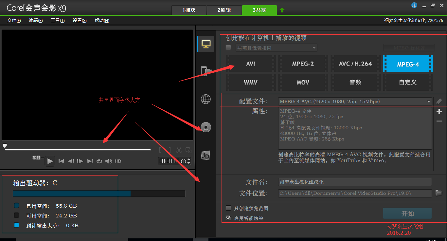Open the system volume control
Viewport: 447px width, 241px height.
pyautogui.click(x=109, y=161)
